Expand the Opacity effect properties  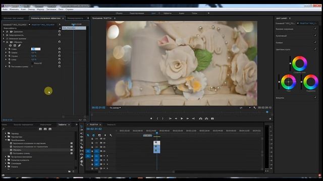[x=4, y=35]
